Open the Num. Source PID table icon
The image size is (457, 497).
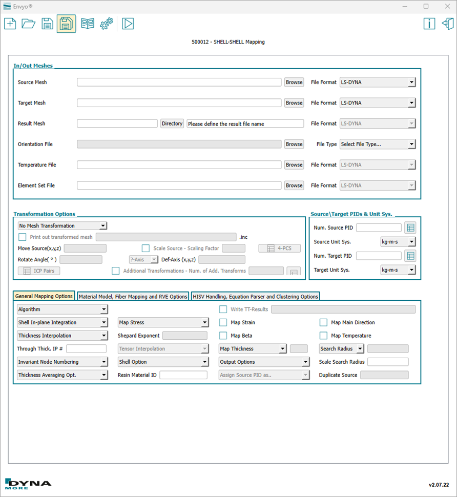[410, 228]
